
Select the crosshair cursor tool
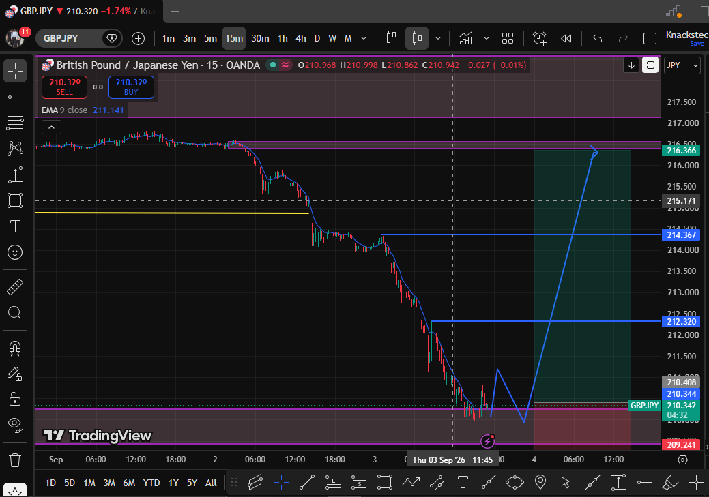pos(15,71)
